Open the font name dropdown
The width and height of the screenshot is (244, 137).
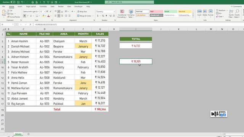[39, 12]
